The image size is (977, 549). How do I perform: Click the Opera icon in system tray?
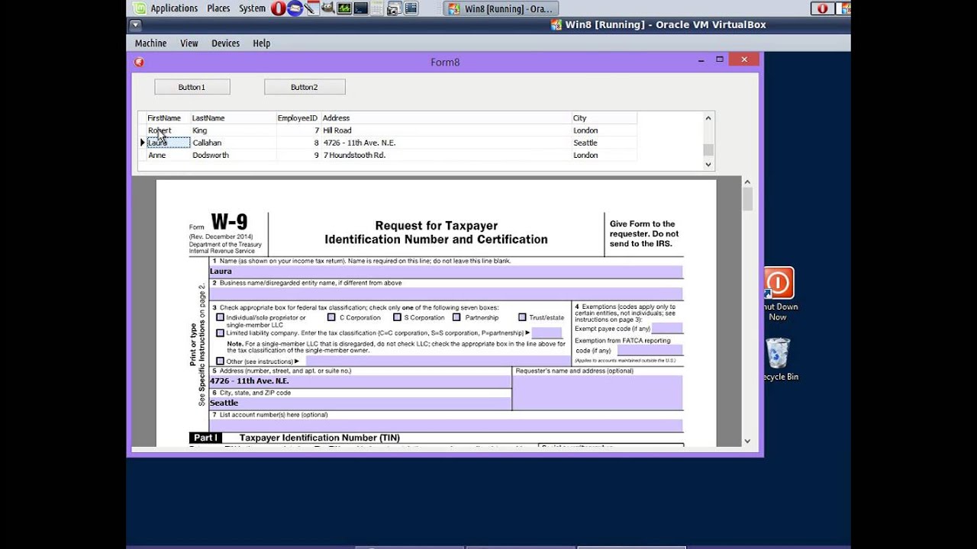[x=822, y=8]
